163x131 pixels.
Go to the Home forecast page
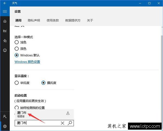tap(5, 21)
